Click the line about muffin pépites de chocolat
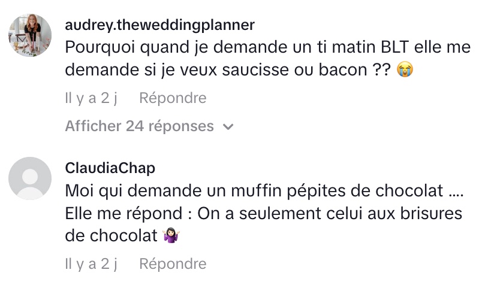 (x=264, y=192)
